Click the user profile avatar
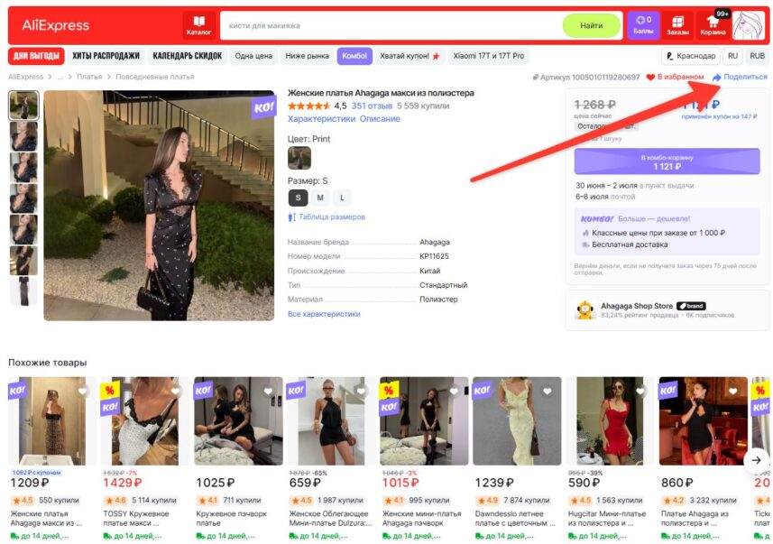This screenshot has width=773, height=544. 748,25
